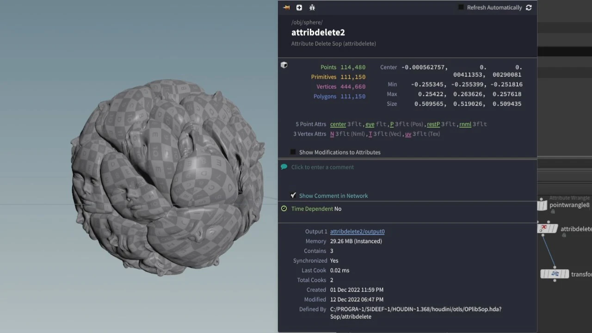Click the Points count 114,480
The height and width of the screenshot is (333, 592).
(353, 67)
